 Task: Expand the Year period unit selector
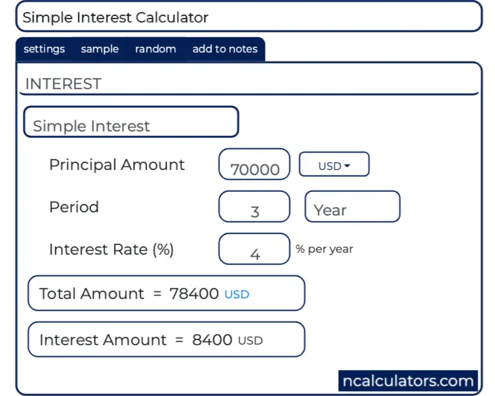[x=352, y=207]
